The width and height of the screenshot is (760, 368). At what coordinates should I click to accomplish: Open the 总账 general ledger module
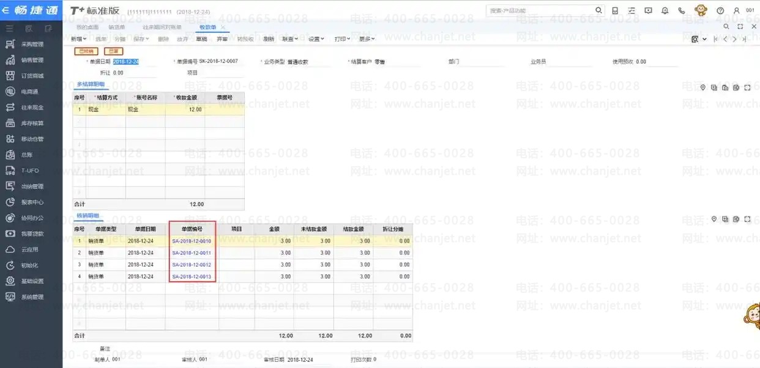[28, 155]
